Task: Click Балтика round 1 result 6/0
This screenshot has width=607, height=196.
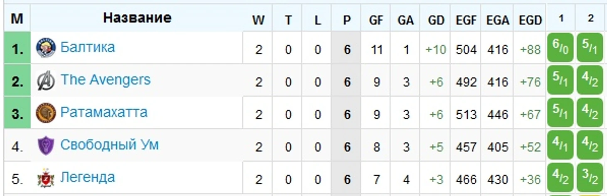Action: tap(560, 48)
